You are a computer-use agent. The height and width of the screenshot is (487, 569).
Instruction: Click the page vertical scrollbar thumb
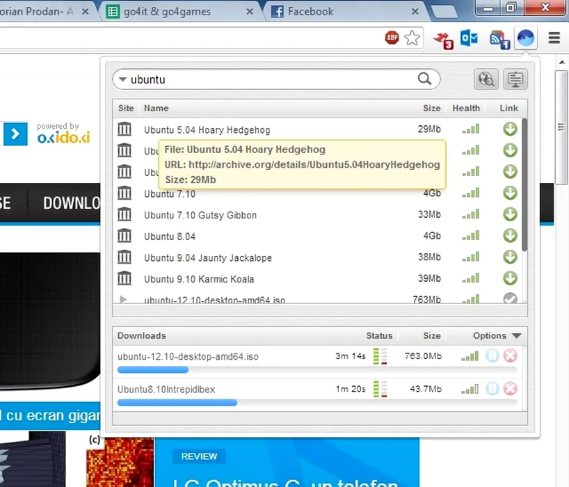(x=561, y=129)
